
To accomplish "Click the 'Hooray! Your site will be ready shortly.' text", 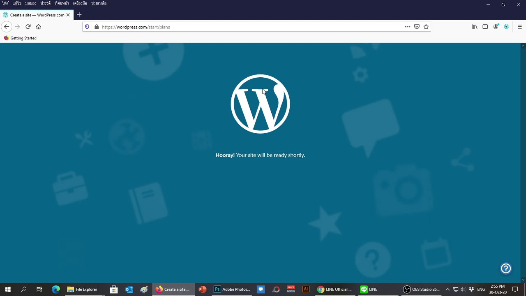I will coord(260,155).
